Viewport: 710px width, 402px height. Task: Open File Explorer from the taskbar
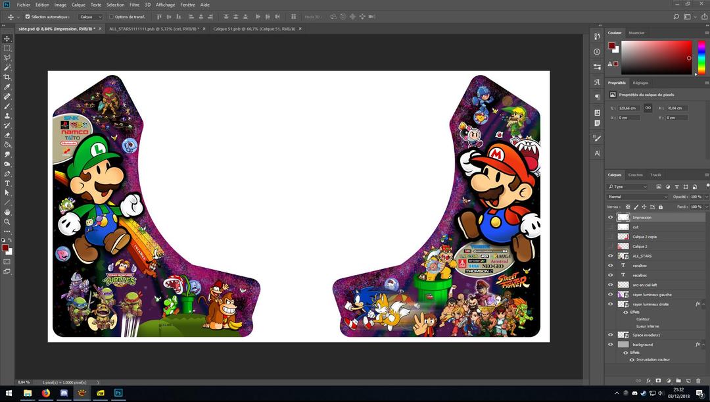point(28,393)
